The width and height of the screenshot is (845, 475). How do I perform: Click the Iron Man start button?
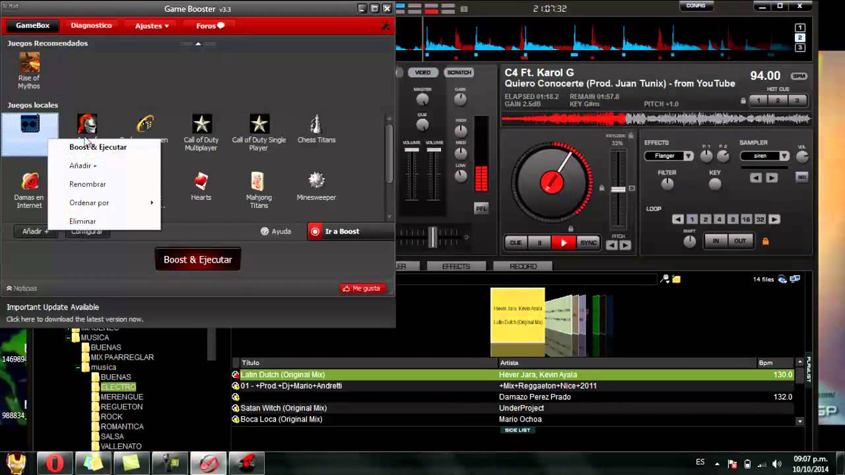tap(16, 463)
